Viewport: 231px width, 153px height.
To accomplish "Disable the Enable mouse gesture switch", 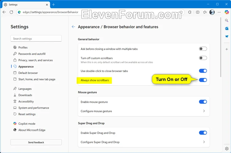I will [x=203, y=102].
